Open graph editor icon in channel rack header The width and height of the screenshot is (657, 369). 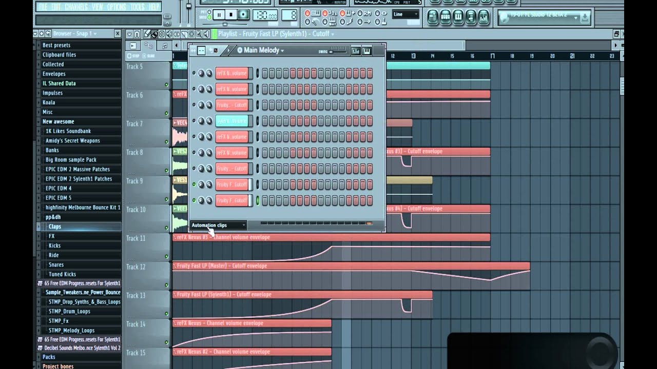(x=355, y=51)
